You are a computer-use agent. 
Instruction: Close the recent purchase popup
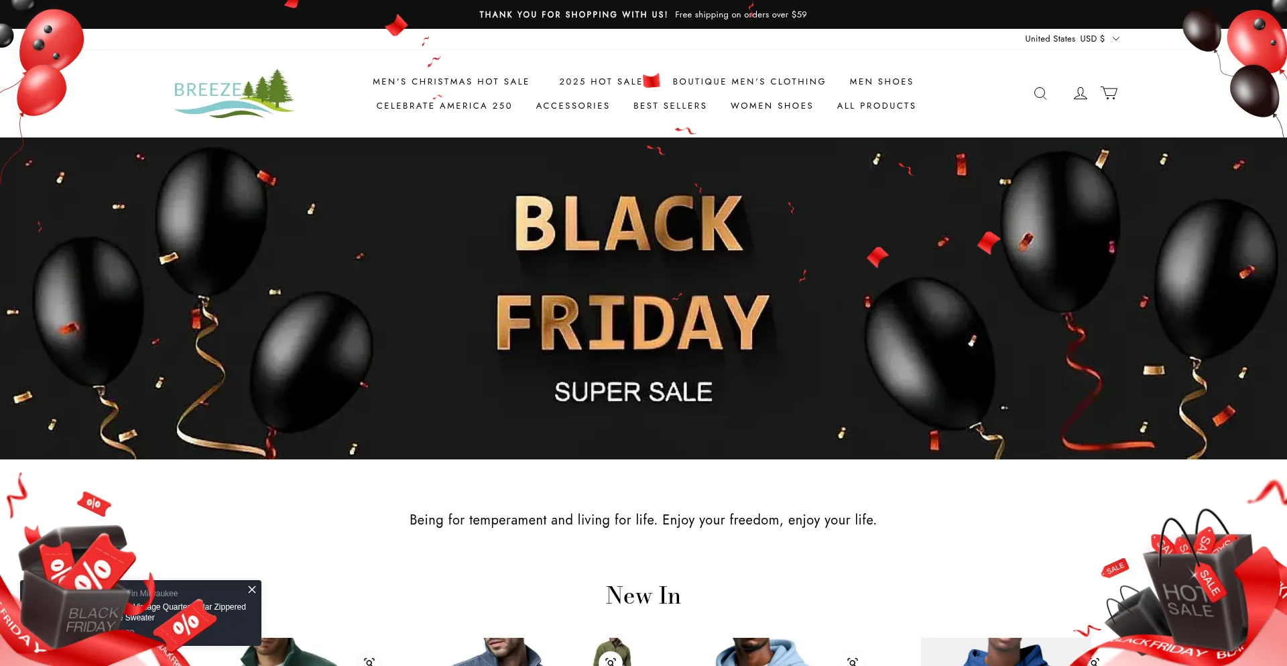(x=252, y=590)
